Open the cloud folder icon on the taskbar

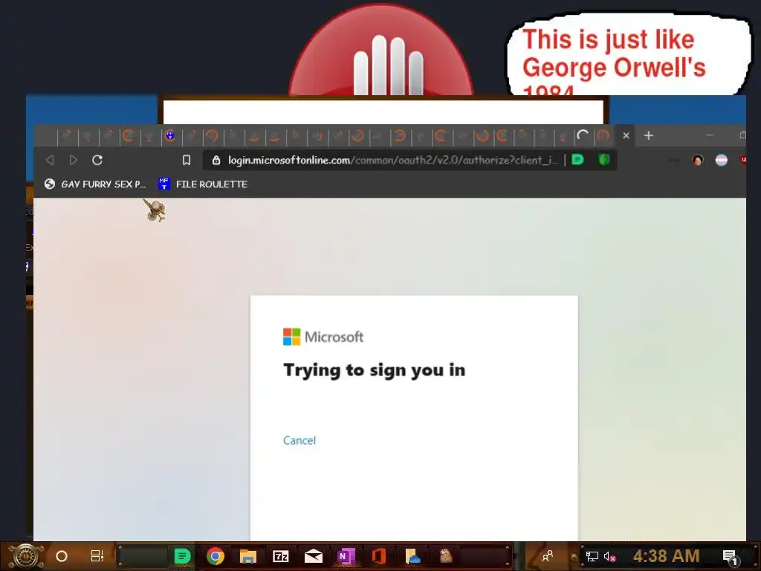coord(412,556)
